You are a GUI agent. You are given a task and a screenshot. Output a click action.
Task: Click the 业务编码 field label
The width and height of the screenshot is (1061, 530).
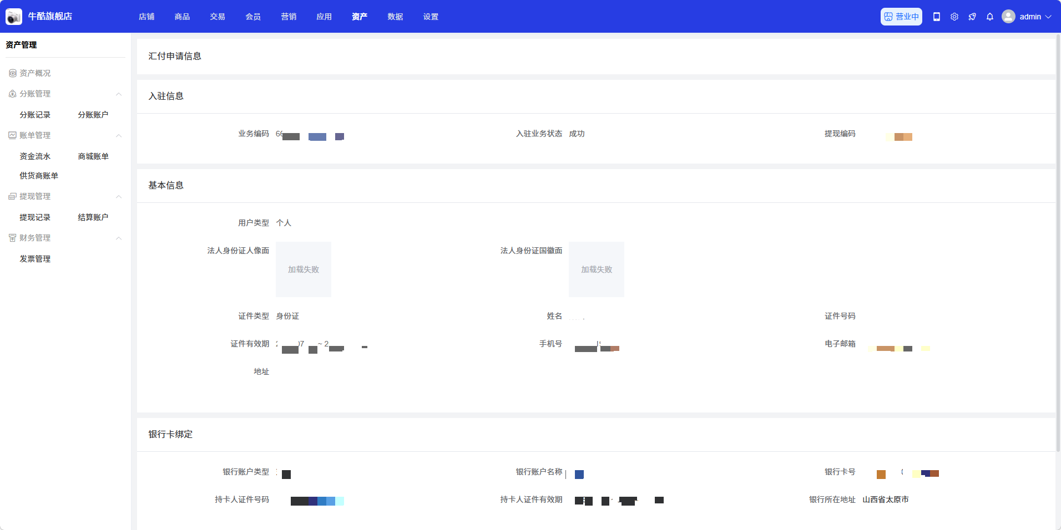254,134
